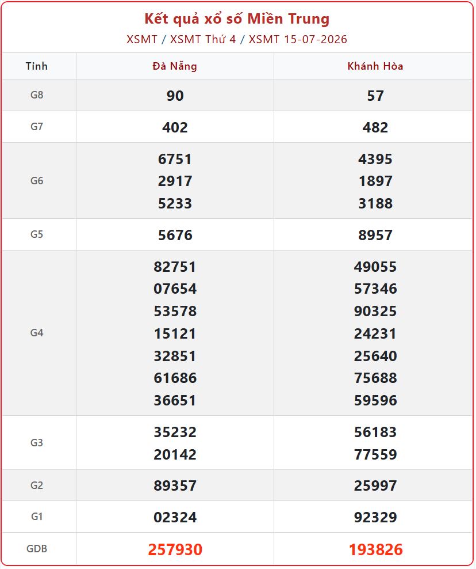This screenshot has height=569, width=476.
Task: Click the Khánh Hòa G5 result 8957
Action: pyautogui.click(x=375, y=235)
